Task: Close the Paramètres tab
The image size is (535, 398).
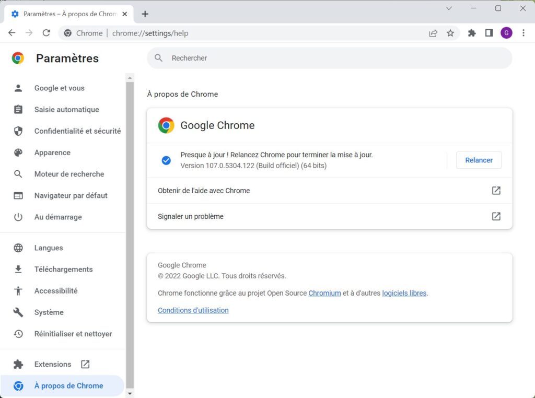Action: click(125, 14)
